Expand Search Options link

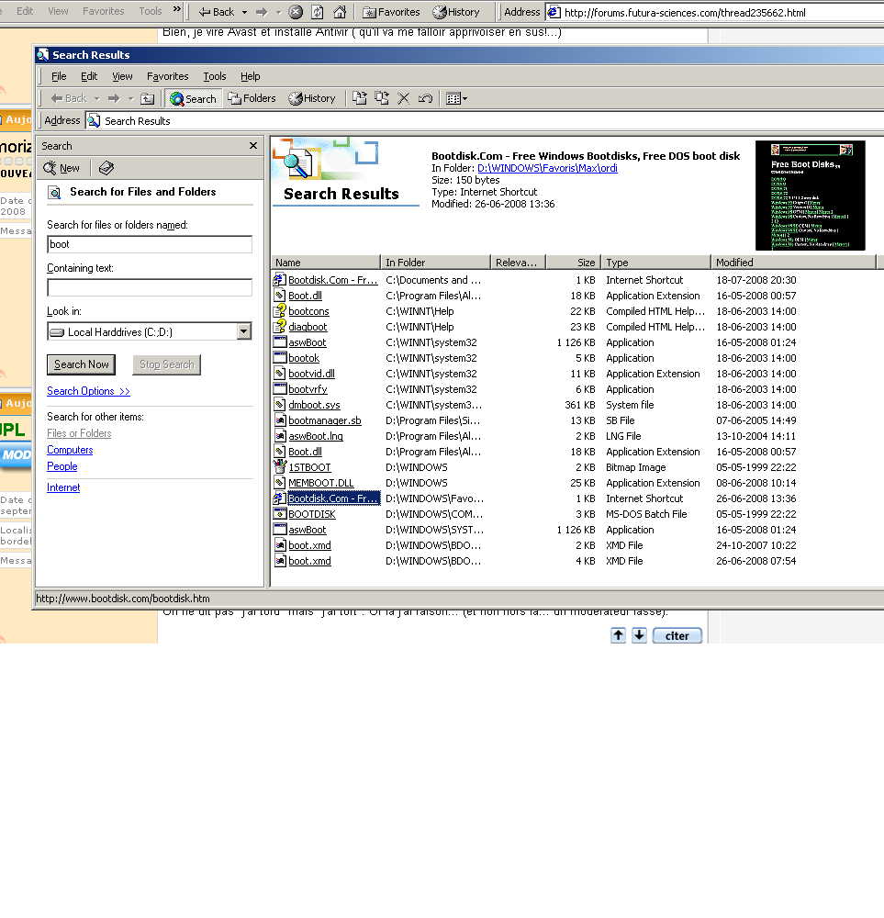pyautogui.click(x=88, y=391)
